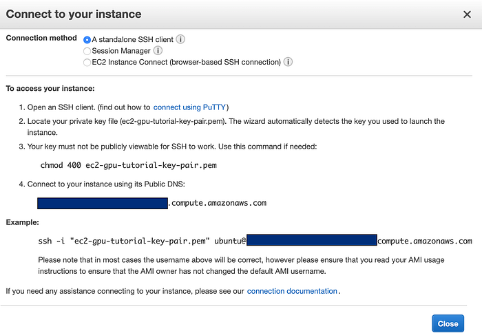Select the standalone SSH client radio button
This screenshot has width=482, height=333.
click(87, 40)
